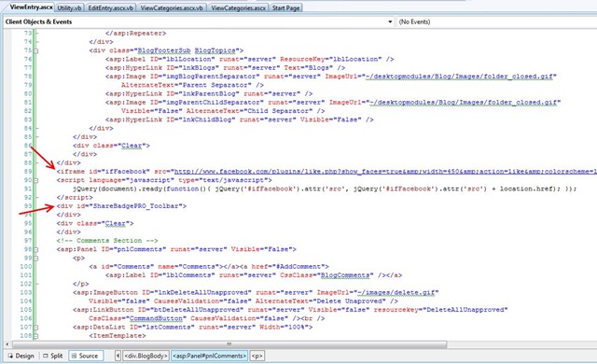Image resolution: width=597 pixels, height=364 pixels.
Task: Click the AlternateText="Child Separator" line
Action: click(223, 111)
